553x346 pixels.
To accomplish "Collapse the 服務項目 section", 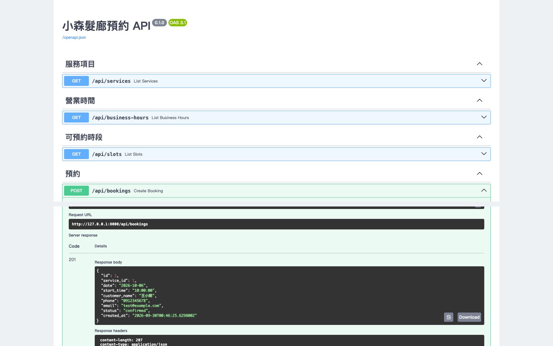I will click(479, 64).
